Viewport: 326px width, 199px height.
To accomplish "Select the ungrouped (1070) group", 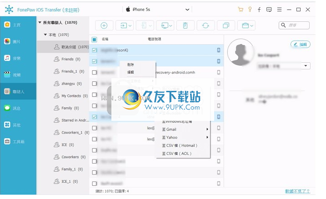I will pos(63,47).
